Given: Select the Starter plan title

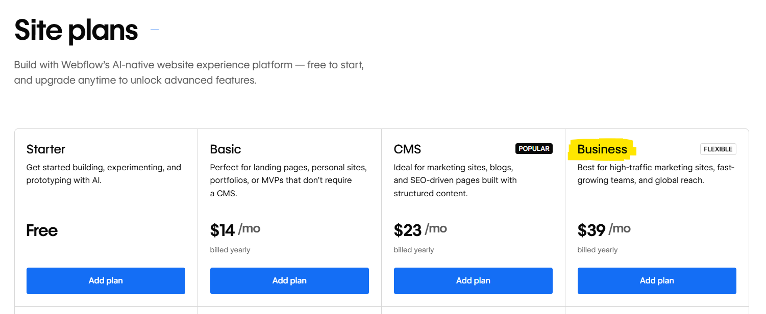Looking at the screenshot, I should coord(45,149).
